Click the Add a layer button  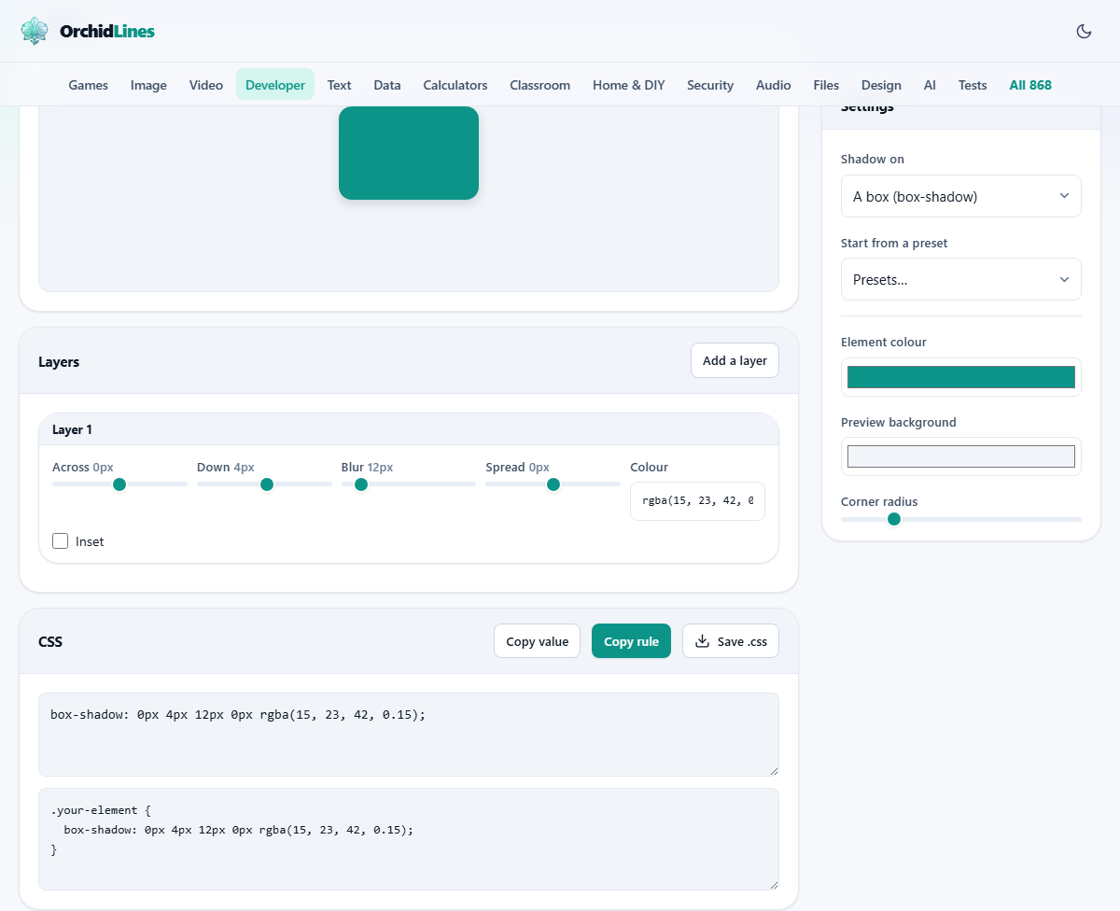735,360
